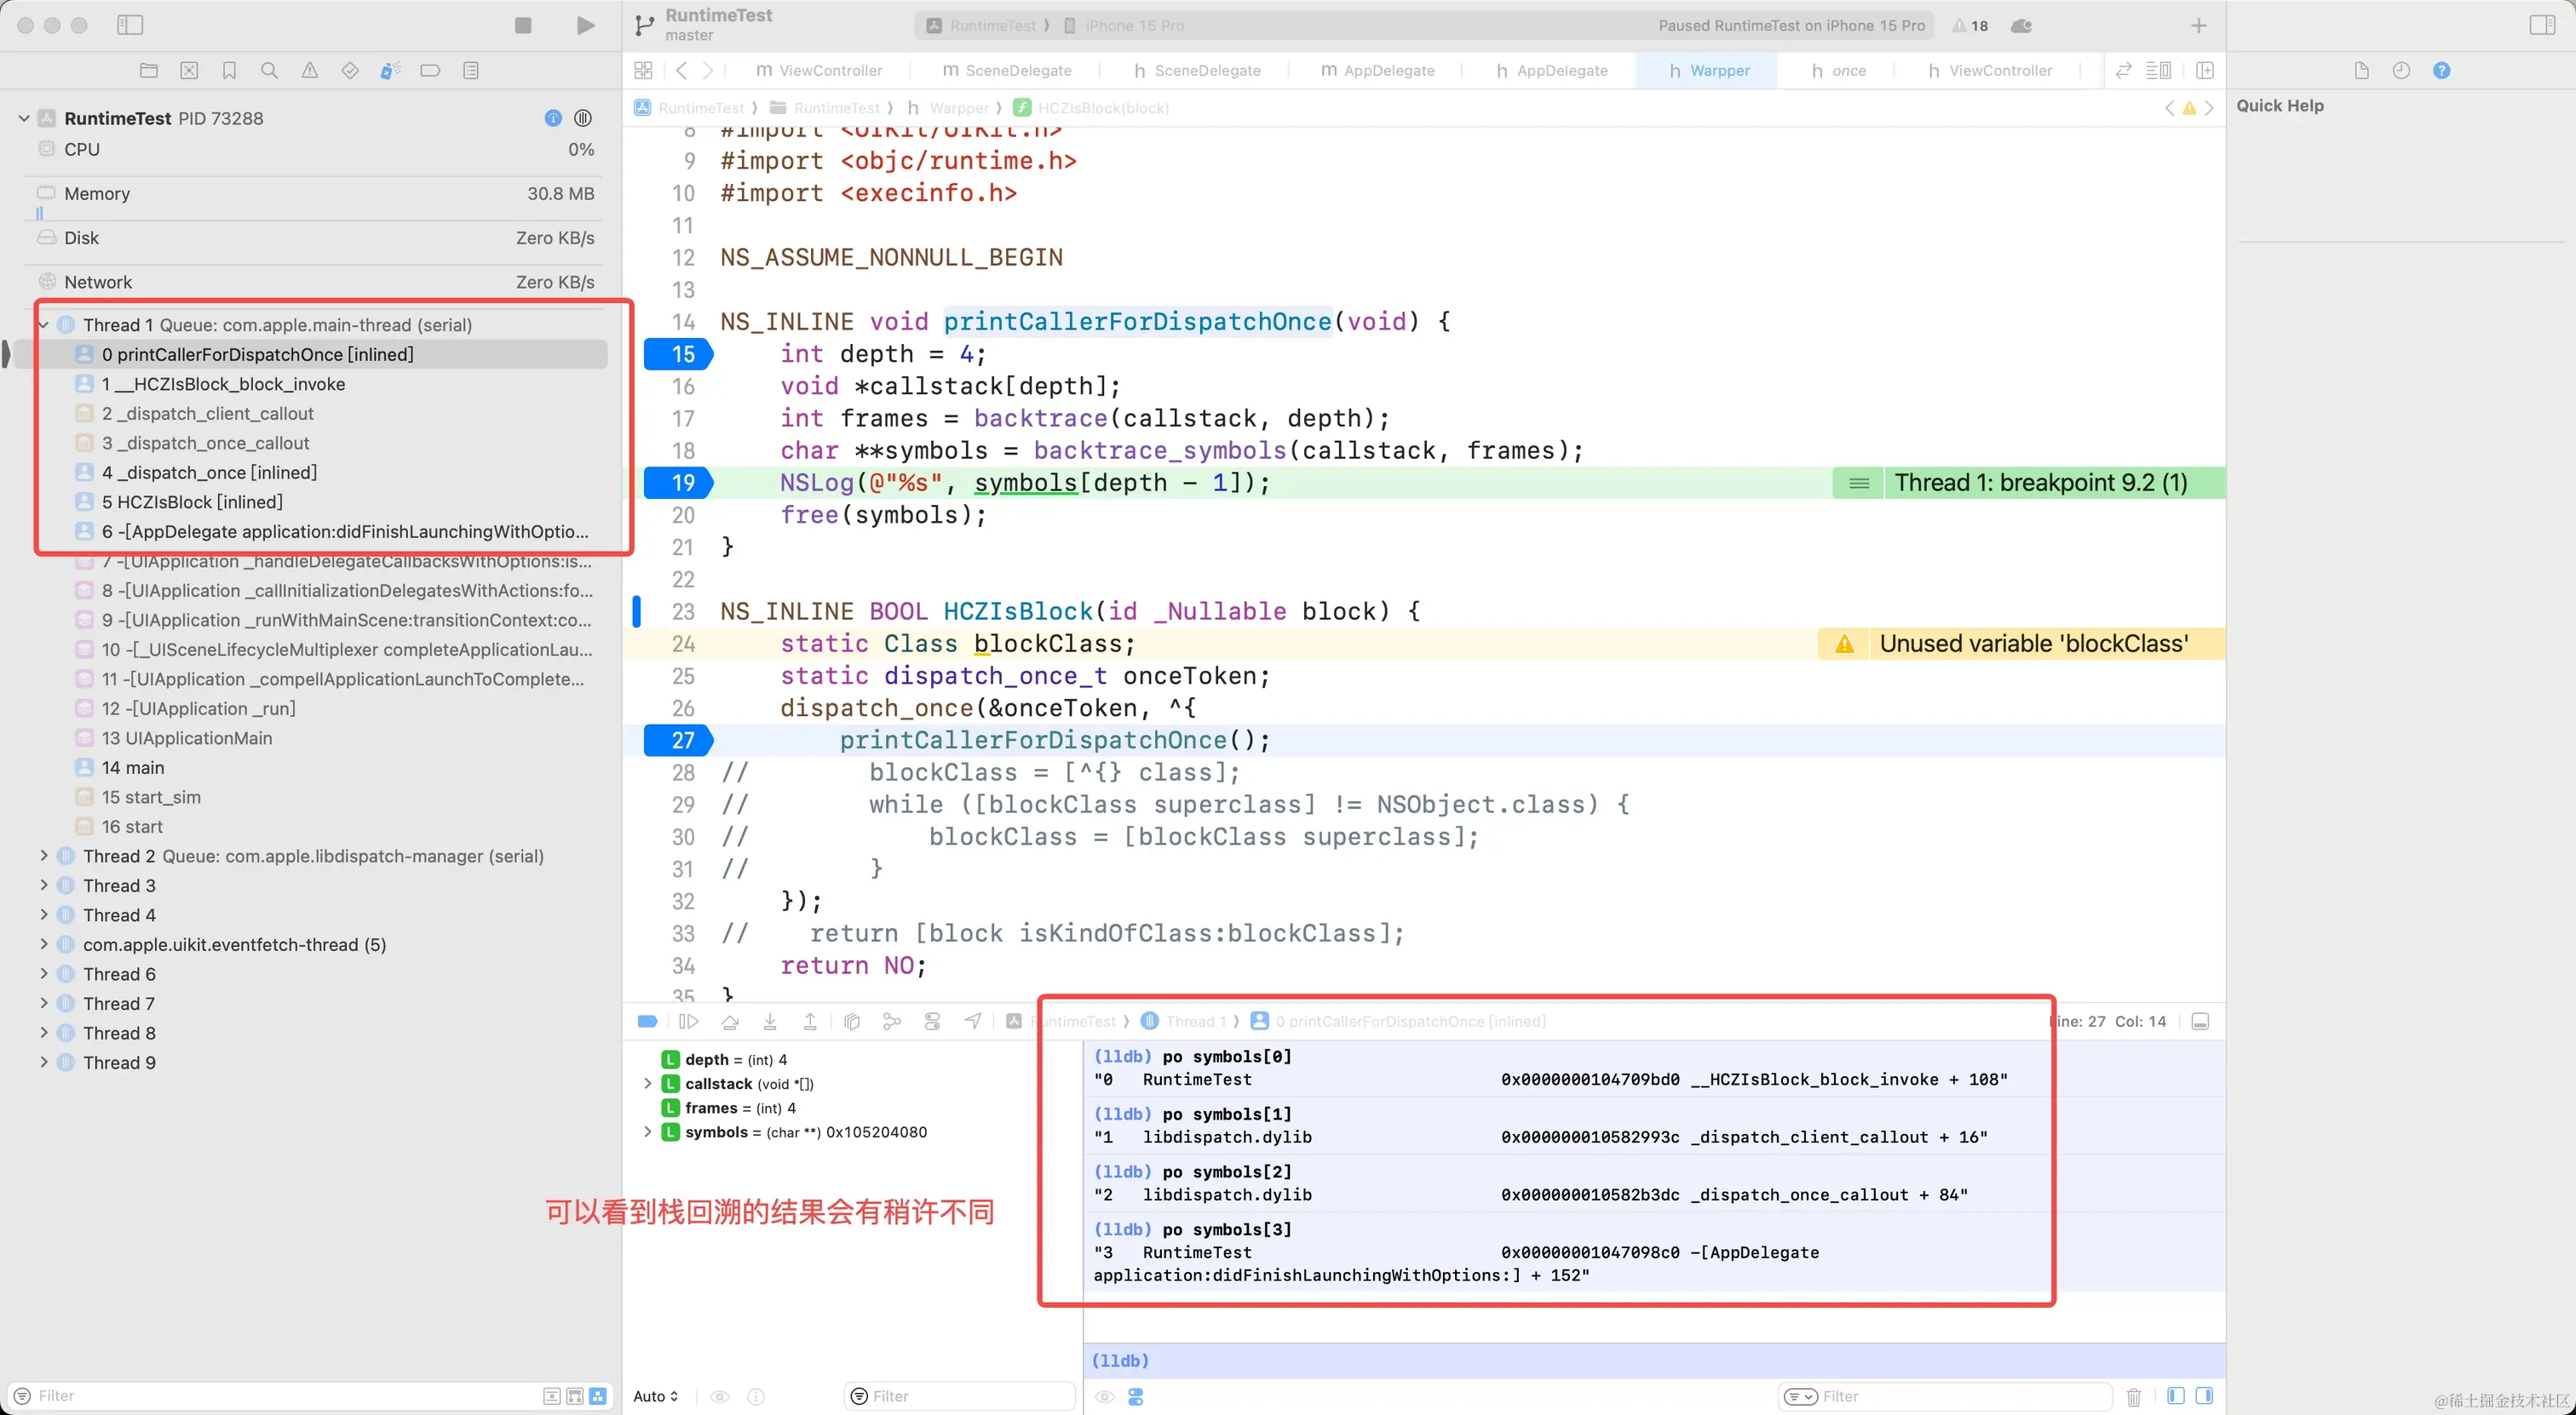Toggle console pane visibility
The height and width of the screenshot is (1415, 2576).
click(x=2204, y=1396)
